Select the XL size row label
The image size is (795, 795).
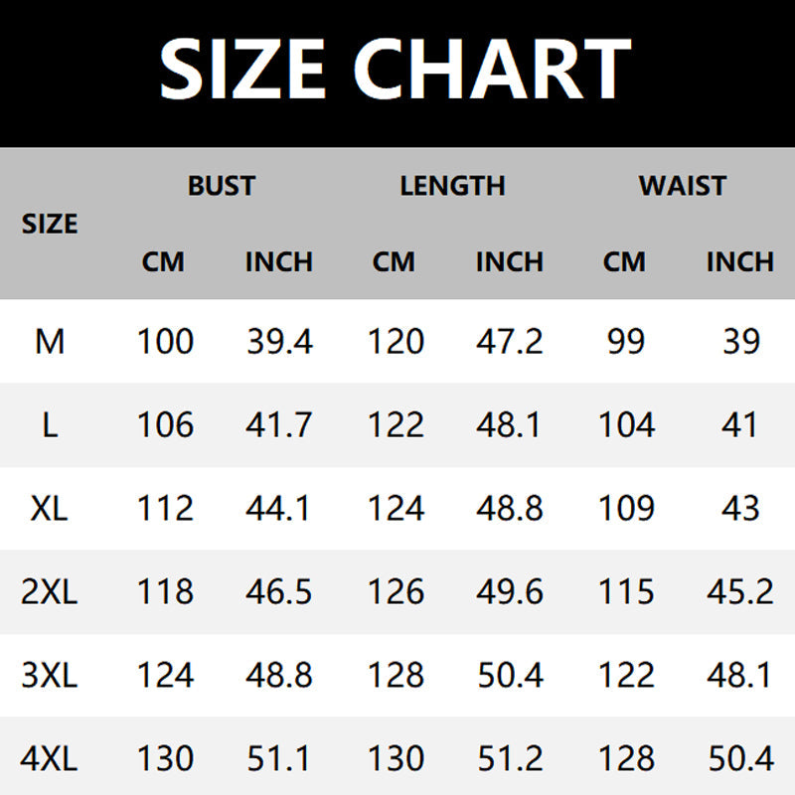pyautogui.click(x=50, y=509)
